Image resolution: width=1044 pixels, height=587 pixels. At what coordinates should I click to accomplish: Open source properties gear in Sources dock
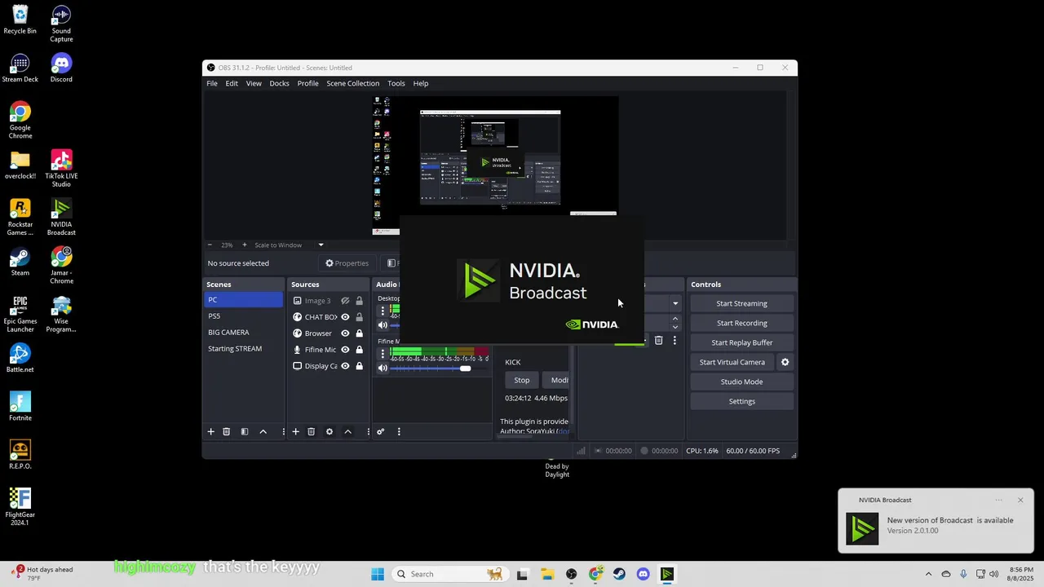(x=330, y=431)
